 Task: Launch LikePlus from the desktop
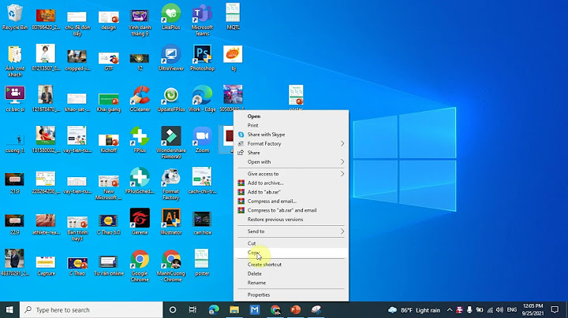(x=171, y=17)
